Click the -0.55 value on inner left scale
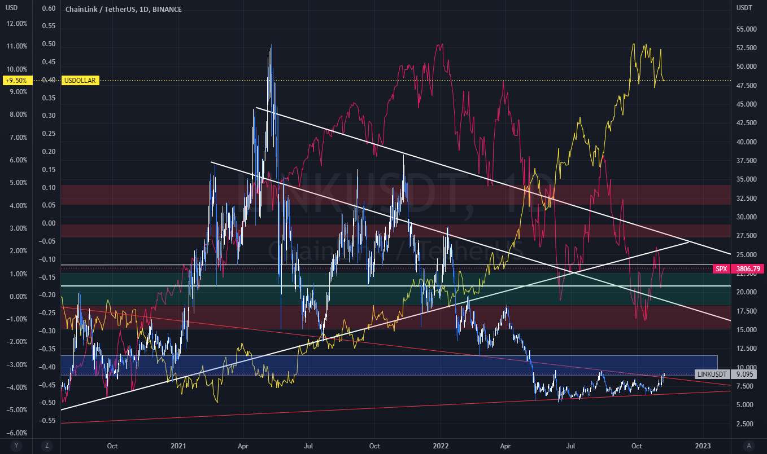 48,420
